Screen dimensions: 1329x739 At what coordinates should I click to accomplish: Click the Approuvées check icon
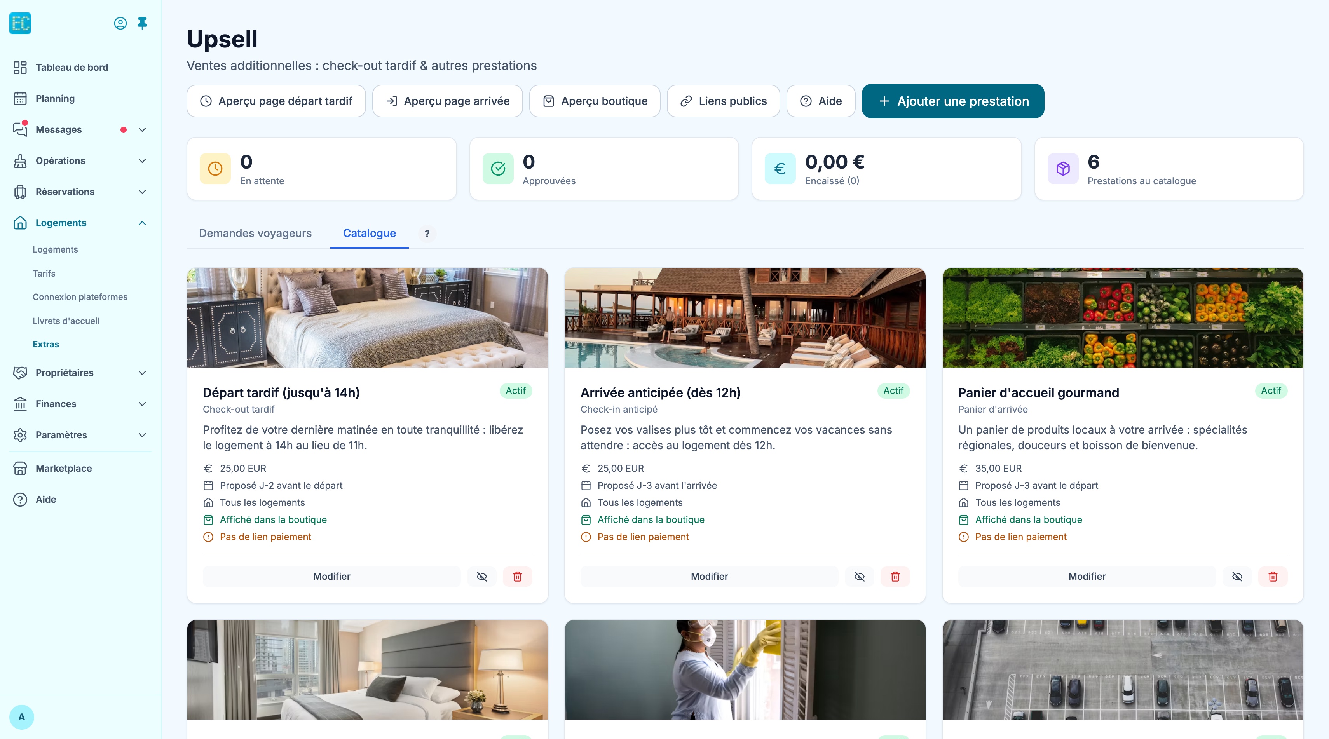498,169
